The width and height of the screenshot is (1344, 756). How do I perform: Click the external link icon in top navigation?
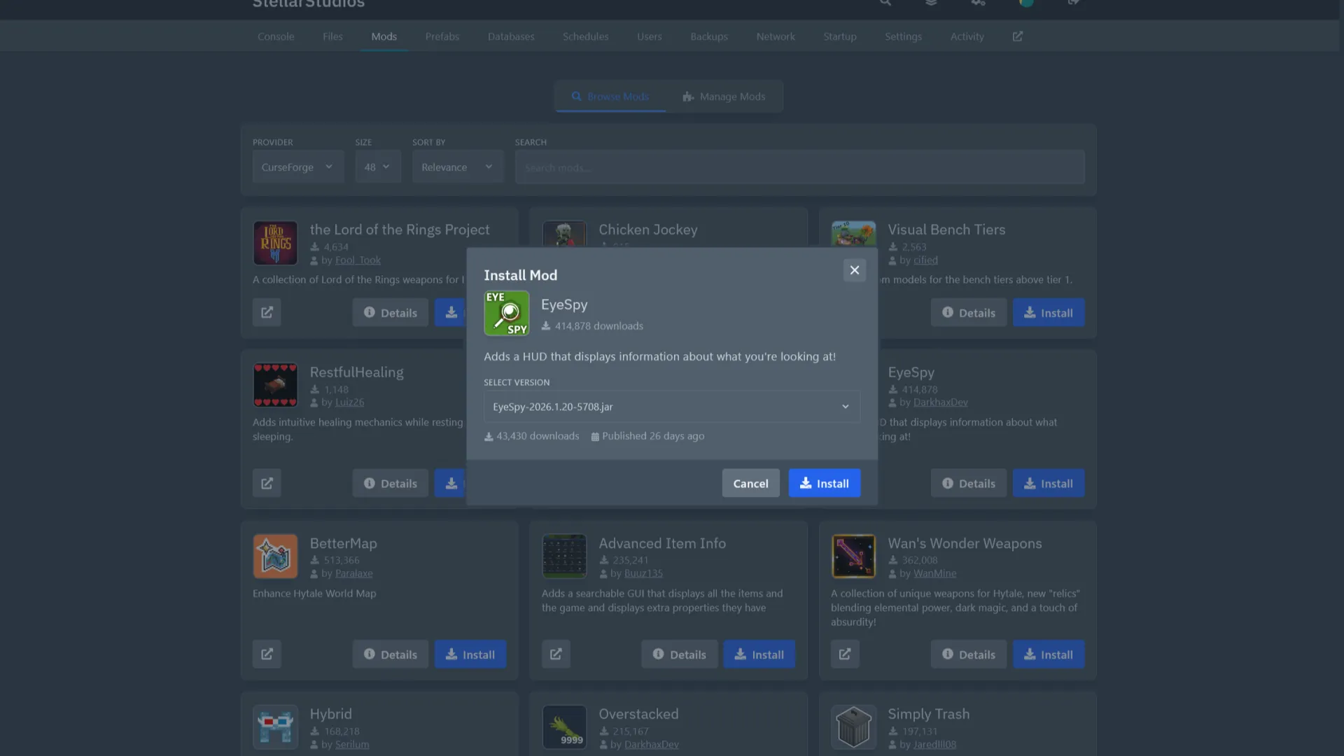coord(1017,36)
